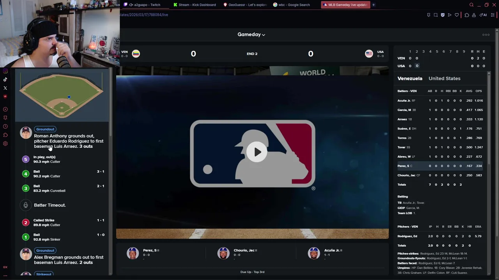
Task: Open Suárez, E in batters list
Action: (440, 129)
